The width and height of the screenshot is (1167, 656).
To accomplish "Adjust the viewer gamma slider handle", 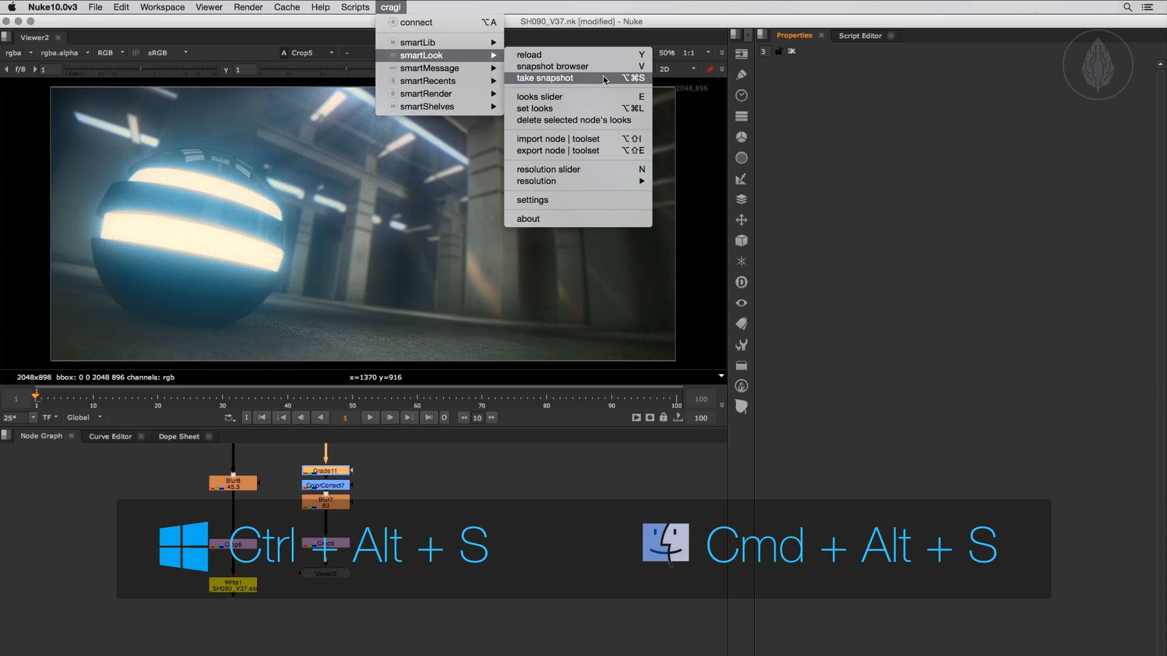I will point(346,69).
